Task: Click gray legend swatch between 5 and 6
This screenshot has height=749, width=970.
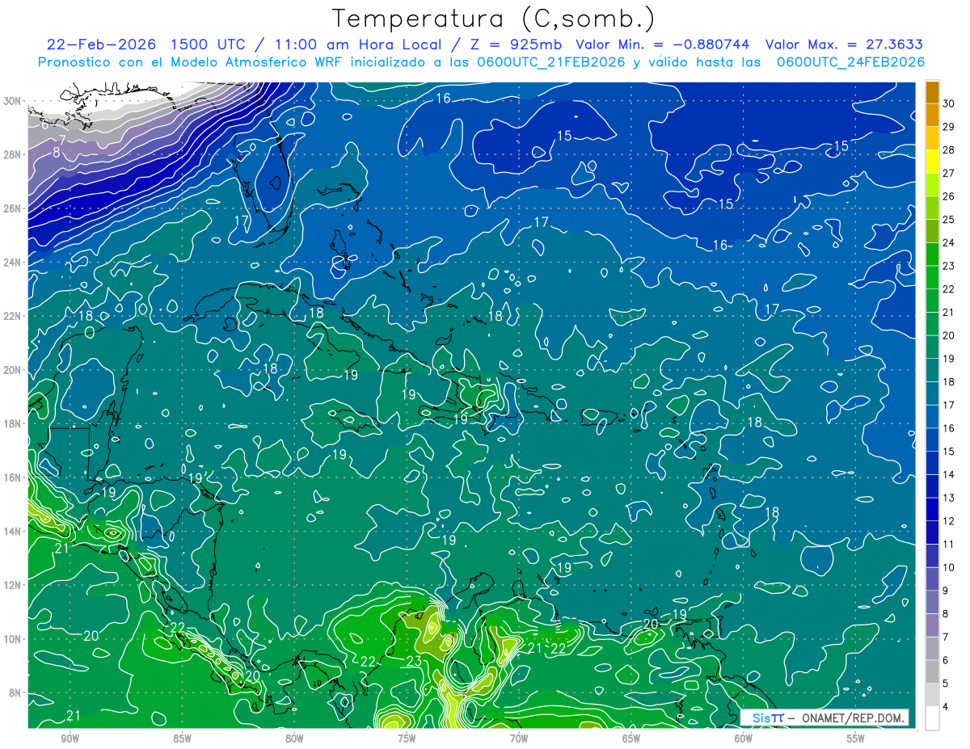Action: pyautogui.click(x=933, y=671)
